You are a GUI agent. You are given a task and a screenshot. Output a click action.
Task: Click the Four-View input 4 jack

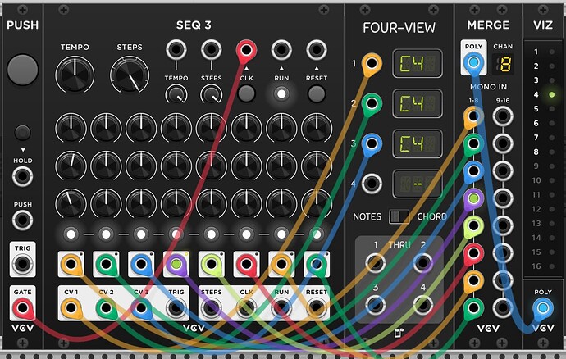click(372, 183)
